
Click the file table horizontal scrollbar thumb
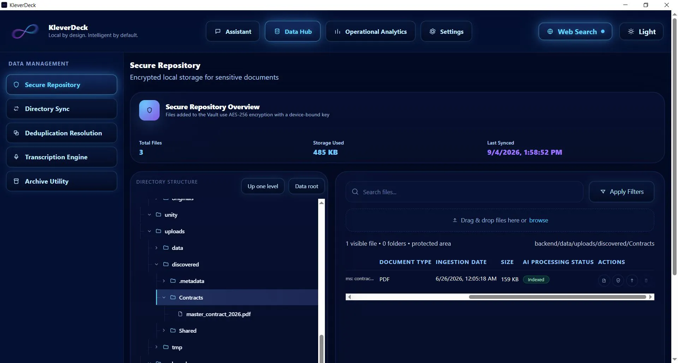click(x=557, y=297)
